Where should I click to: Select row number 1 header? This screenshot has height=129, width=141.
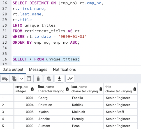click(x=7, y=98)
